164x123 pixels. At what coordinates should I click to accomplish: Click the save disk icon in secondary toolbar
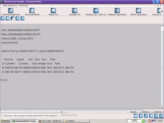[x=7, y=18]
